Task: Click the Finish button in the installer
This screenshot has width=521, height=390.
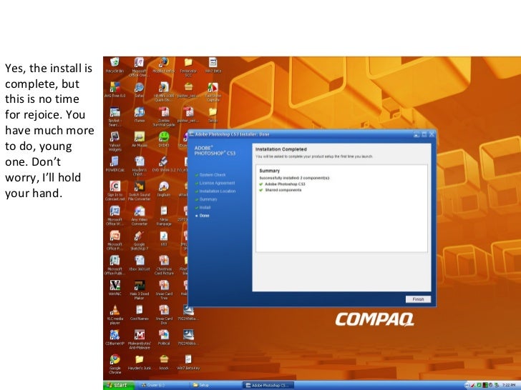Action: [418, 299]
